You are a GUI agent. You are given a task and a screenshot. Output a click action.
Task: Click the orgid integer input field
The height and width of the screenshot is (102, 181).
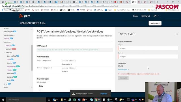(148, 48)
